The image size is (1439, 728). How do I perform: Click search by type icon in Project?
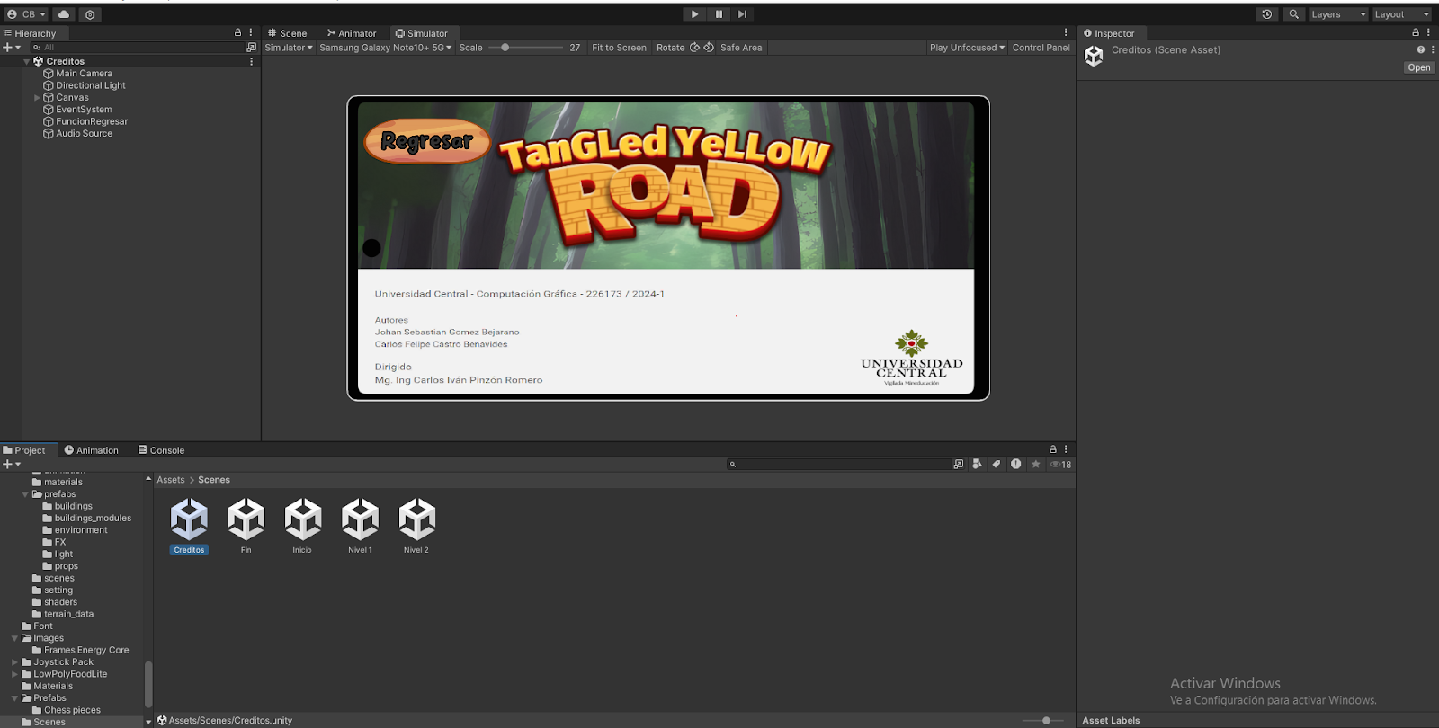click(x=977, y=465)
